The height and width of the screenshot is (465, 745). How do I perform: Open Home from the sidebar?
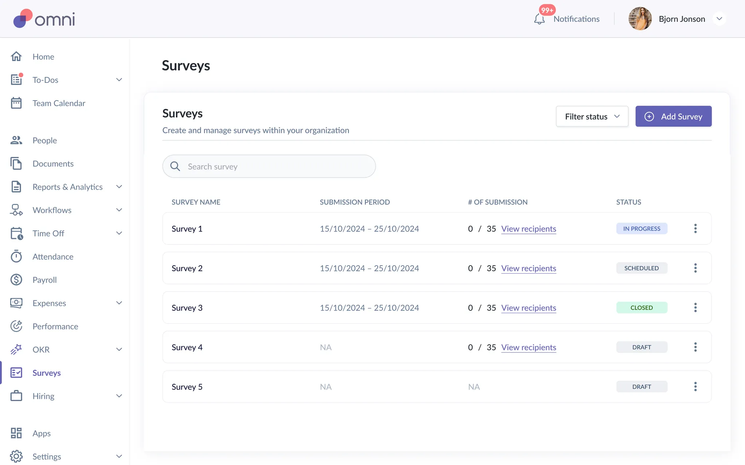point(43,57)
